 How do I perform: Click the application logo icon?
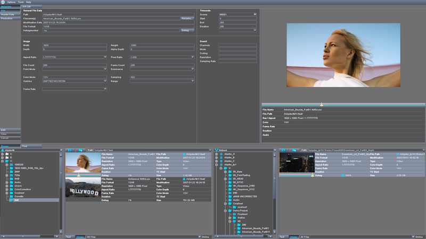pyautogui.click(x=3, y=2)
